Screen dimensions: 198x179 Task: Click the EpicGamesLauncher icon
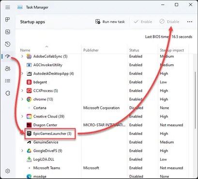coord(29,134)
